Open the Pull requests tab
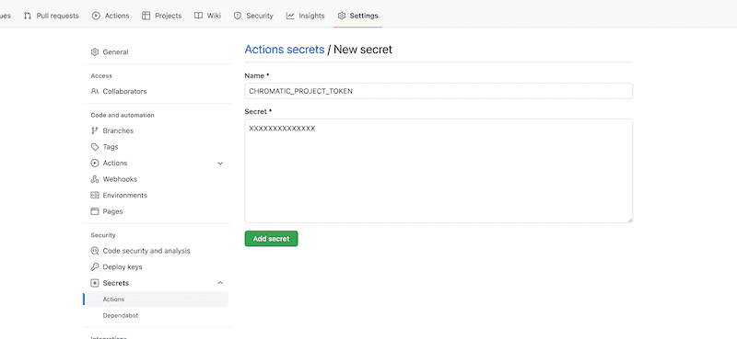The width and height of the screenshot is (737, 339). pyautogui.click(x=52, y=16)
